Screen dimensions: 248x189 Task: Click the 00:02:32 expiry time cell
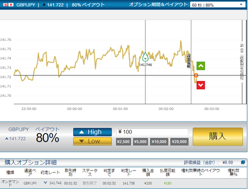point(109,183)
